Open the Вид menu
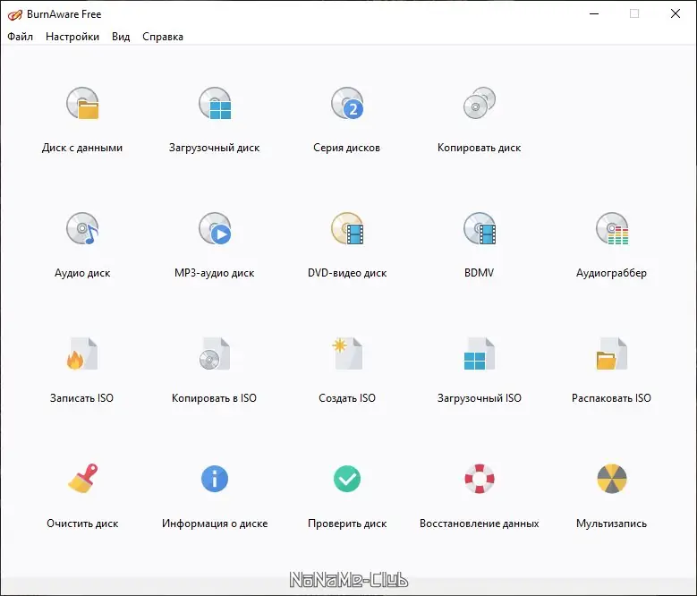Viewport: 697px width, 596px height. click(121, 37)
